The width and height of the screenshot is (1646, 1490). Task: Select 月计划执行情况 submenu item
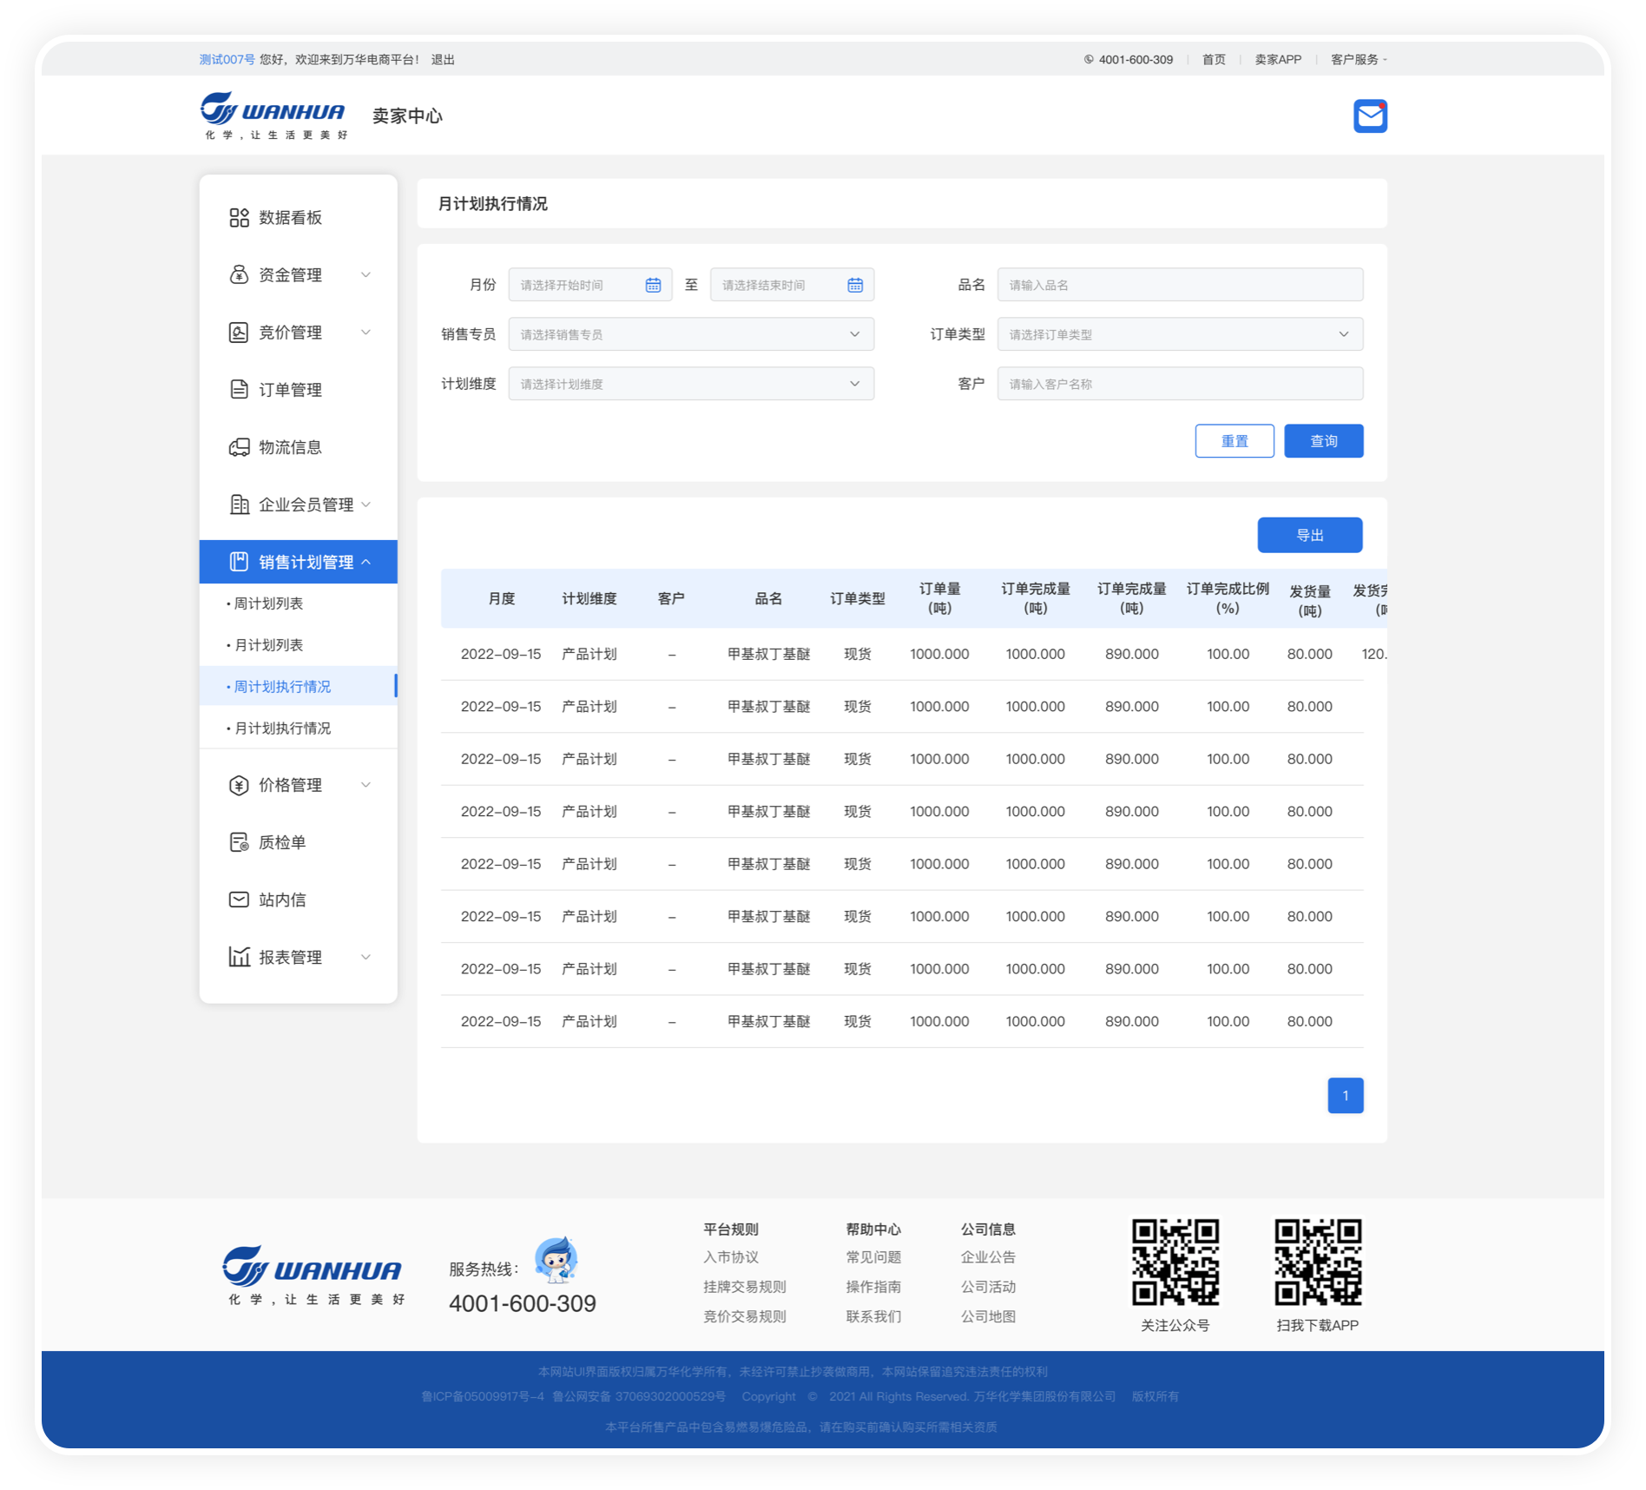pyautogui.click(x=283, y=729)
